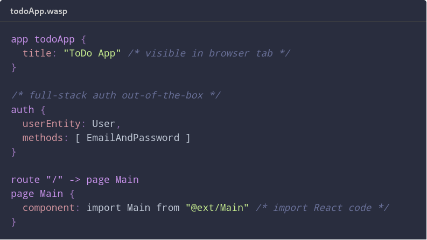Click the title property name
The height and width of the screenshot is (240, 427).
coord(37,53)
